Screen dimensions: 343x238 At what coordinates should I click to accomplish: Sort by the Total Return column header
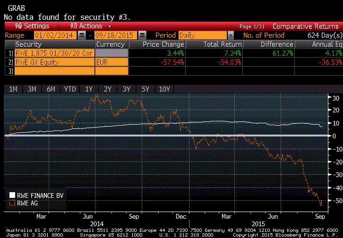click(x=214, y=44)
